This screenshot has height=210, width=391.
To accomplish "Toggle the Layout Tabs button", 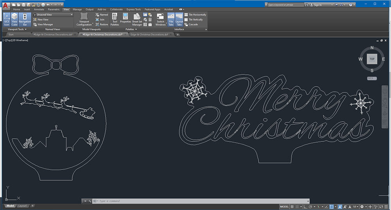I will 179,19.
